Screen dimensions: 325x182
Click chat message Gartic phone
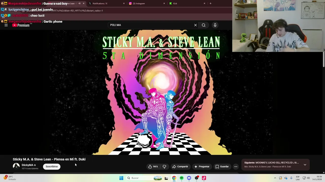click(x=53, y=21)
